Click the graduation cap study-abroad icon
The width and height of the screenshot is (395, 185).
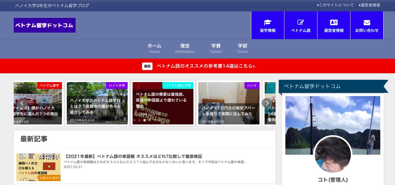[x=268, y=22]
